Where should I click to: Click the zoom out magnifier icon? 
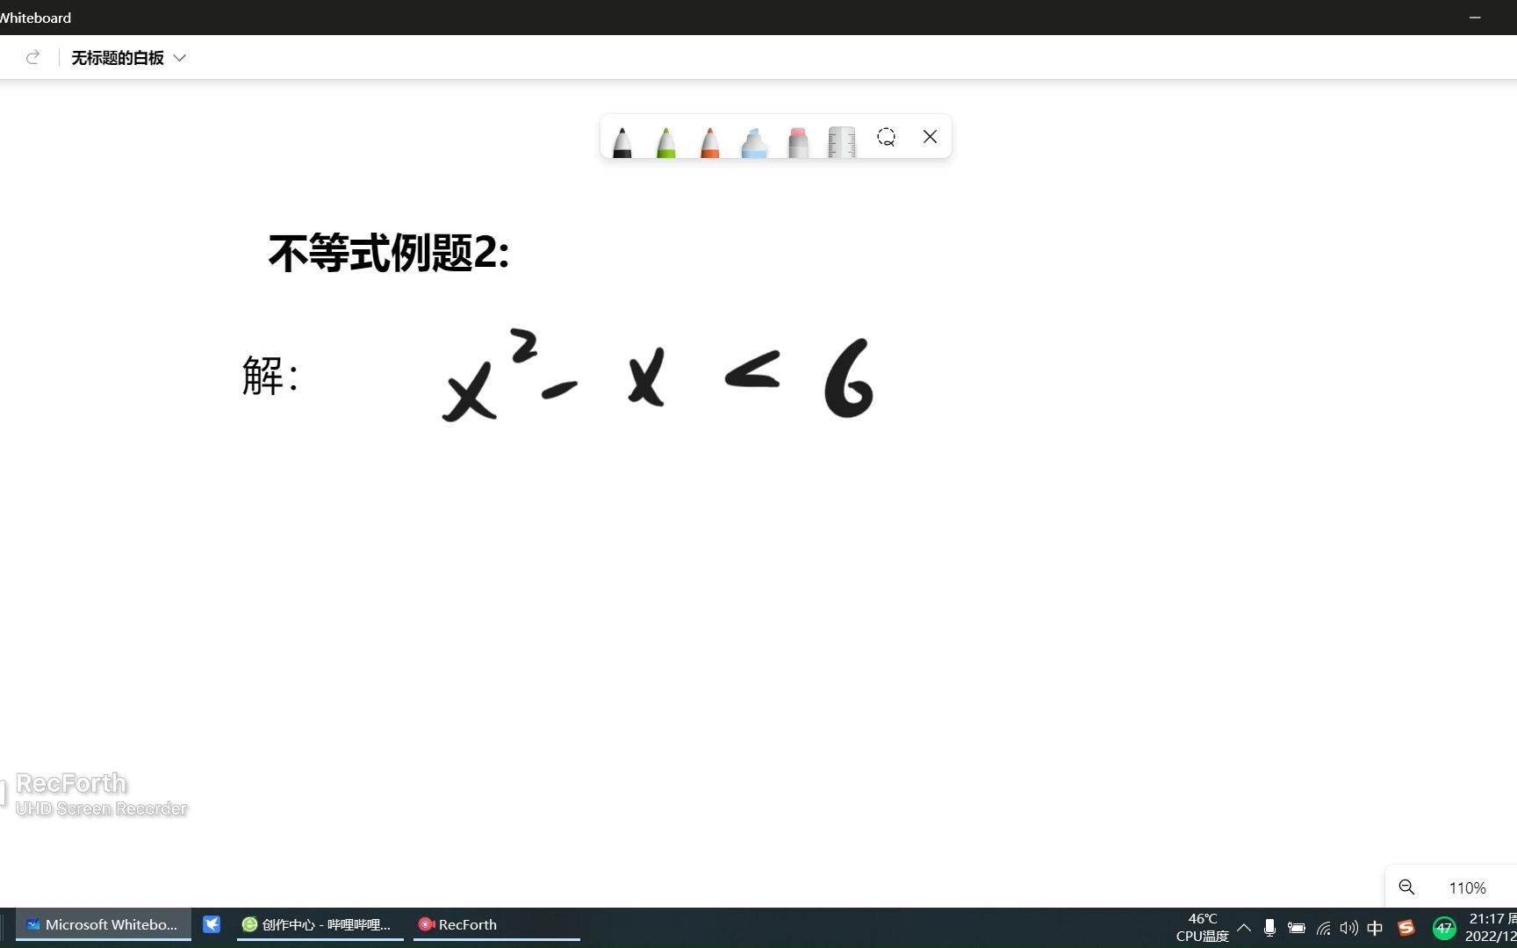click(x=1406, y=887)
